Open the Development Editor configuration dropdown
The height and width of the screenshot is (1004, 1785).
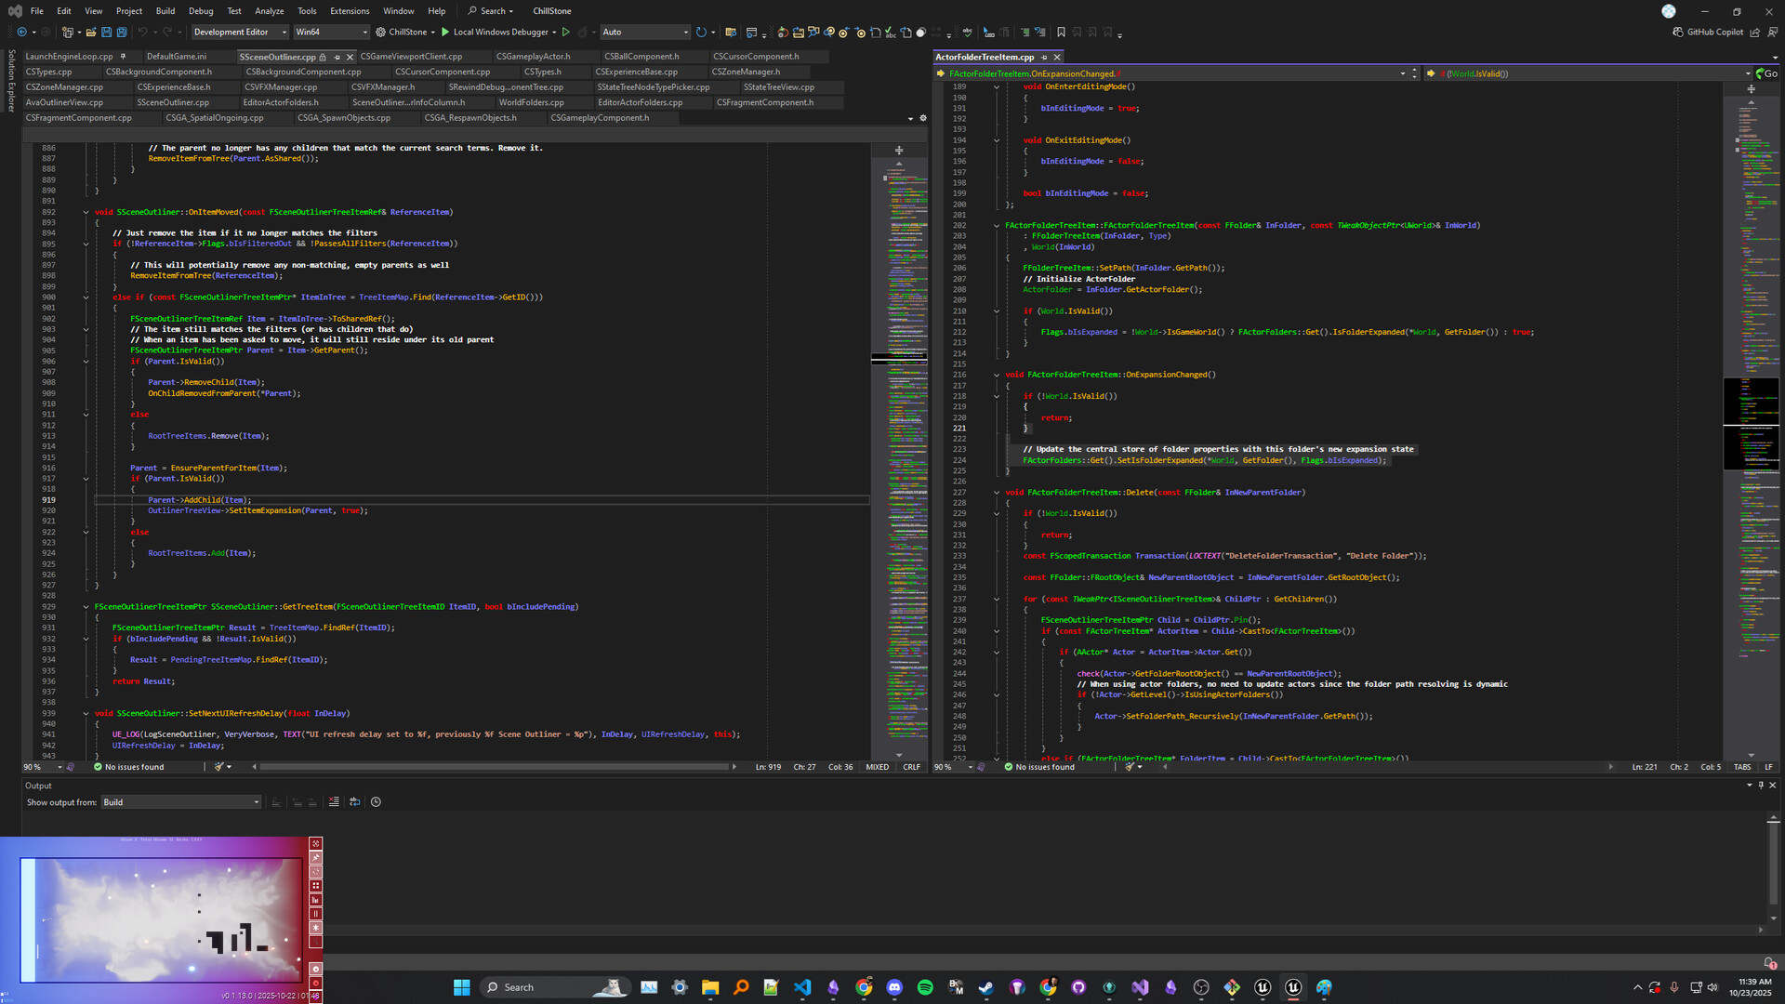tap(284, 32)
